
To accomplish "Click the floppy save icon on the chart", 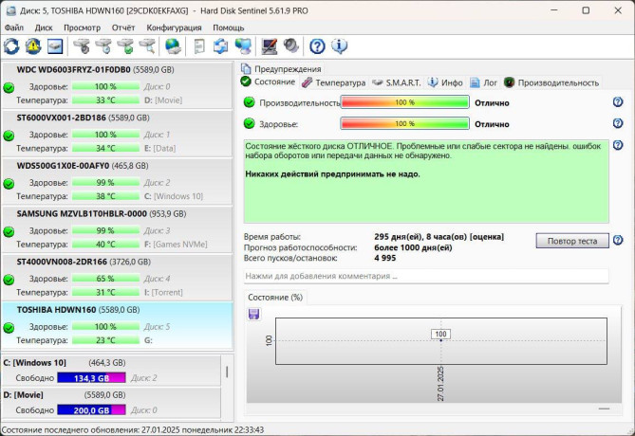I will tap(254, 314).
